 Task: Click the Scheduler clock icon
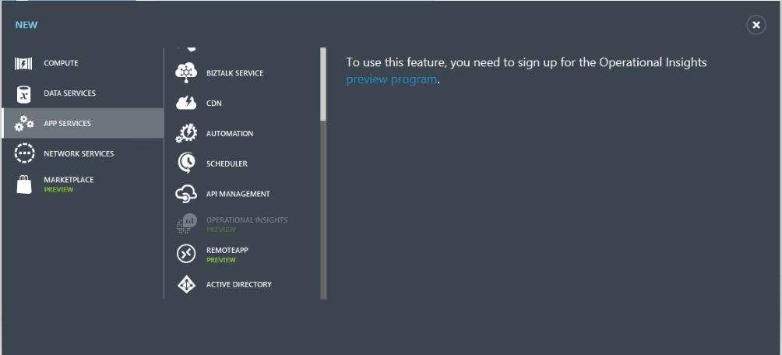click(x=186, y=163)
